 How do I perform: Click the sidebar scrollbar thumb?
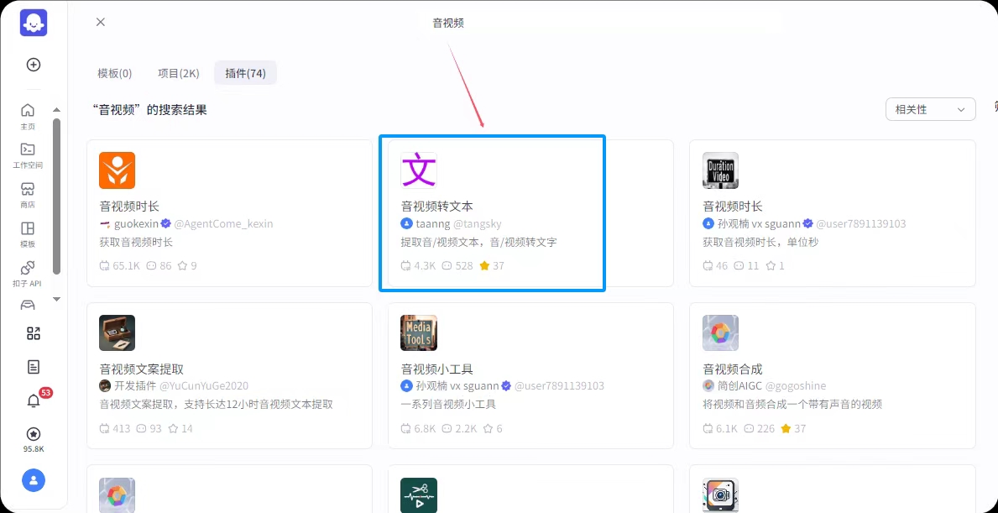click(56, 196)
